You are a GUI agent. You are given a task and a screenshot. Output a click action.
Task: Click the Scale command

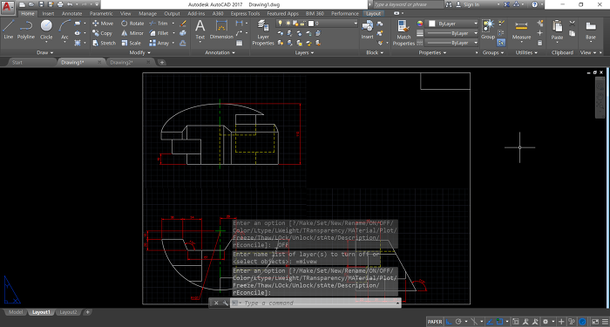tap(131, 43)
